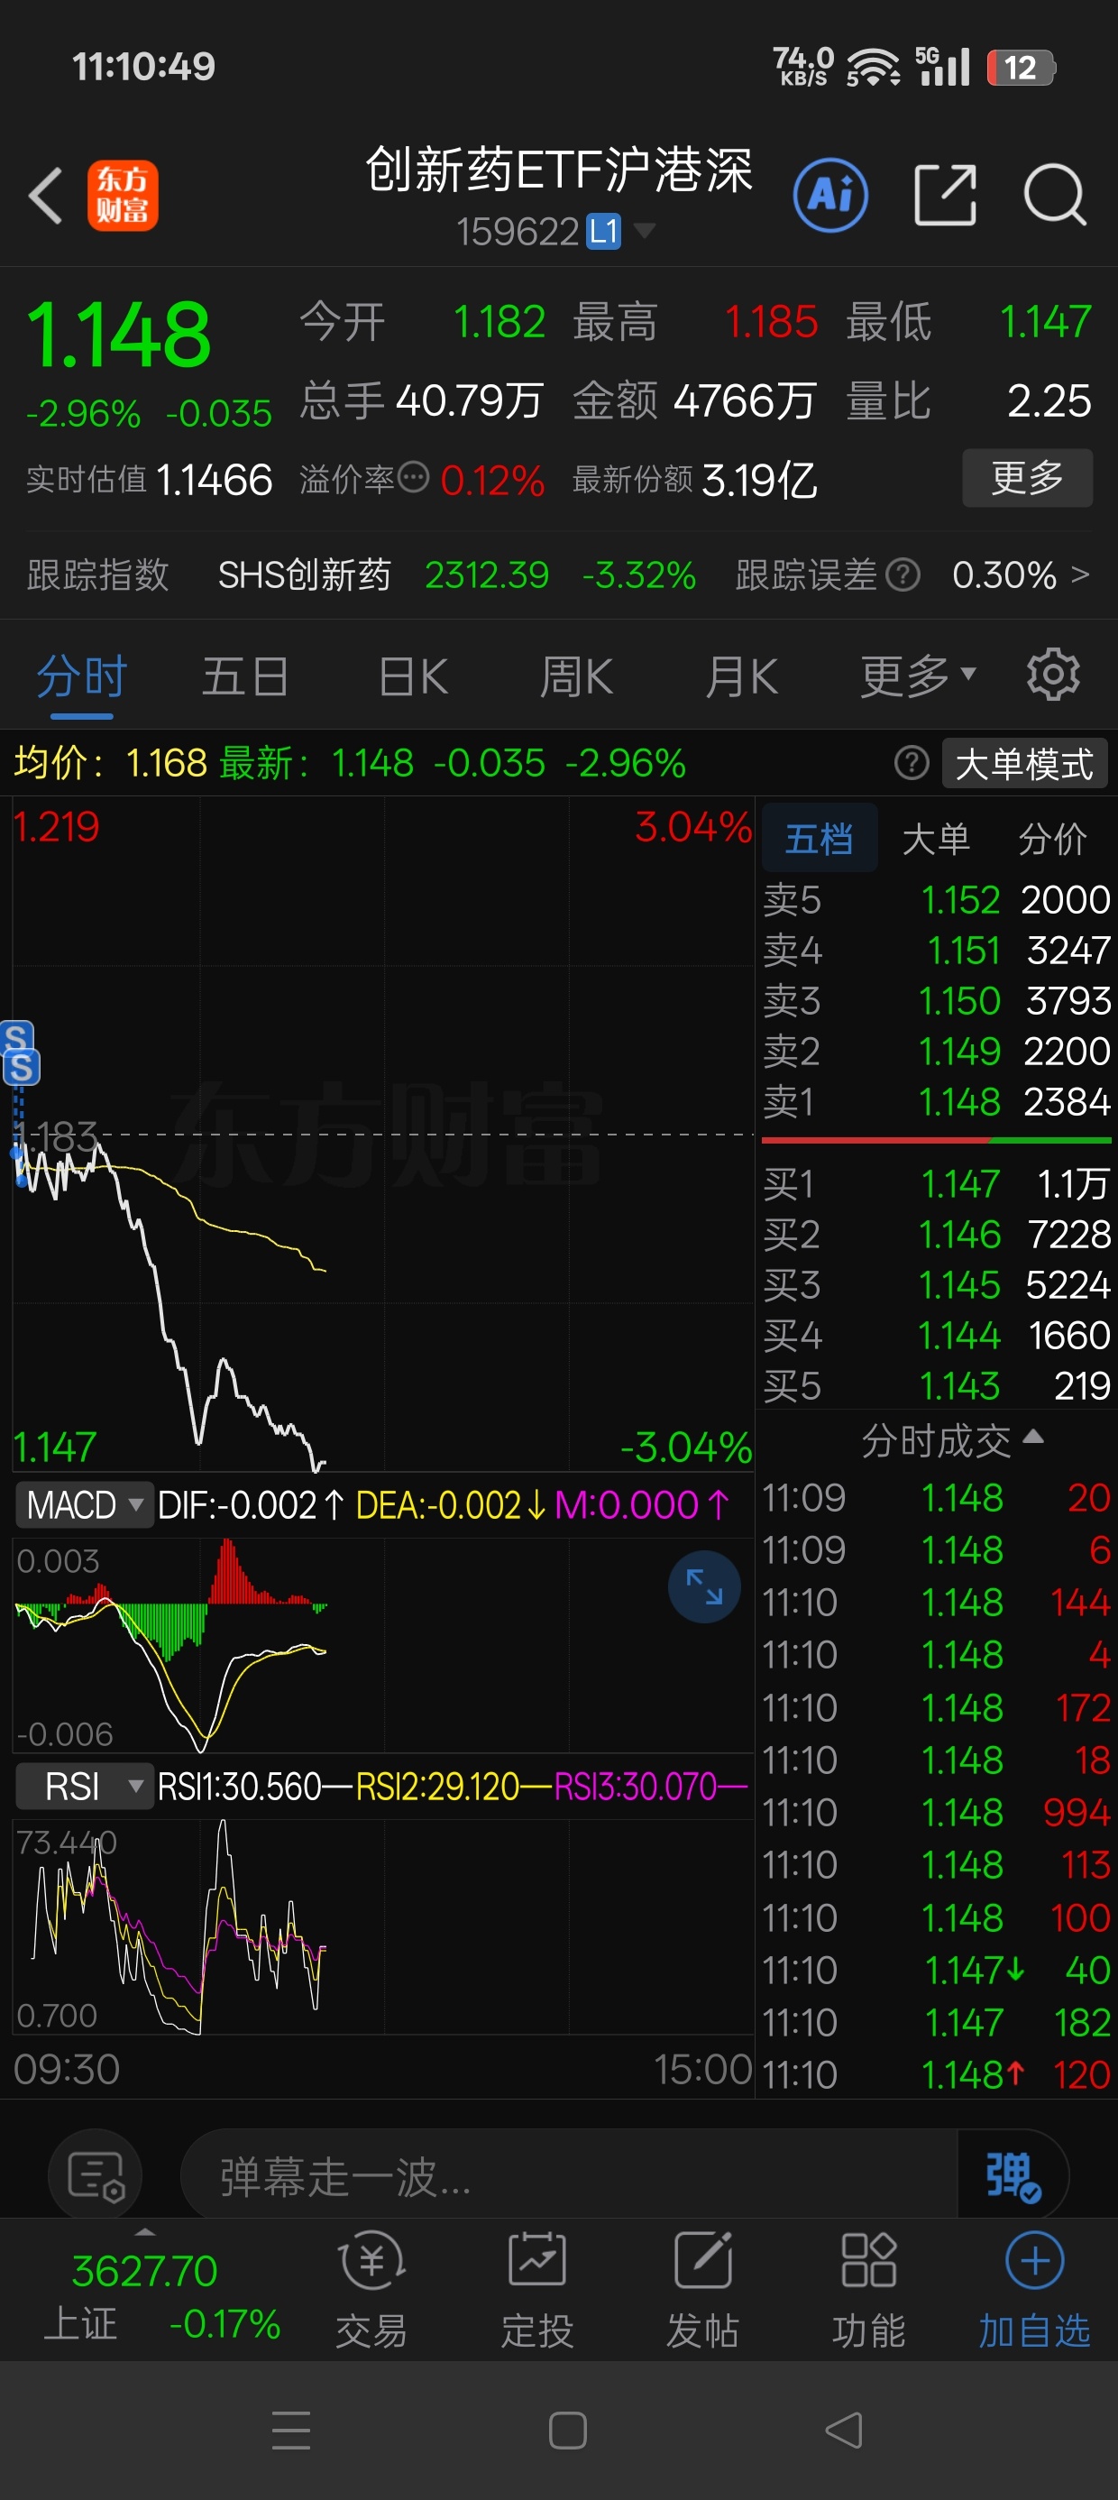Tap the 买卖 ratio red-green bar

[x=937, y=1140]
